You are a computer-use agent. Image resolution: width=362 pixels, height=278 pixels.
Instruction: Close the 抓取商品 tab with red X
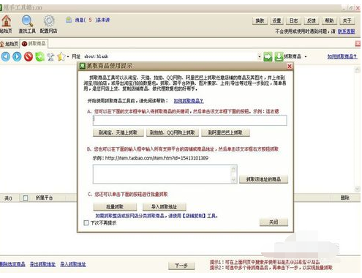(x=358, y=44)
